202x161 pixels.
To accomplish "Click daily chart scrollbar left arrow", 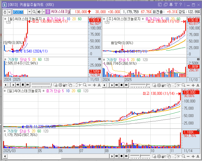I will [x=5, y=156].
